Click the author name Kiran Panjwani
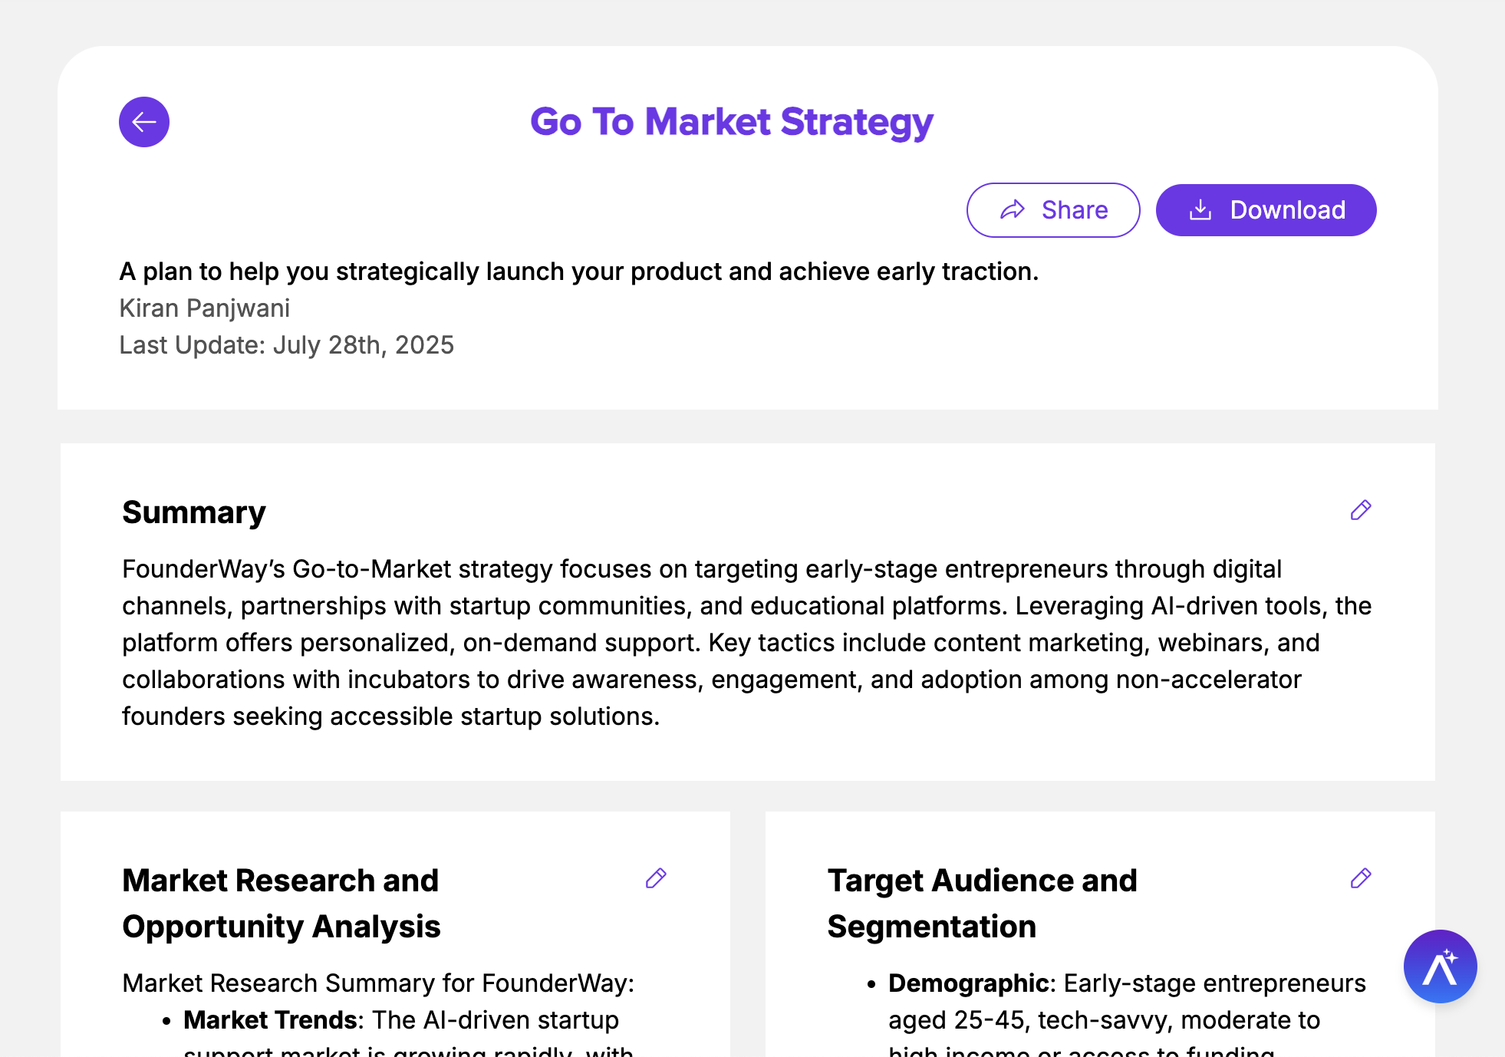The height and width of the screenshot is (1057, 1505). click(205, 308)
